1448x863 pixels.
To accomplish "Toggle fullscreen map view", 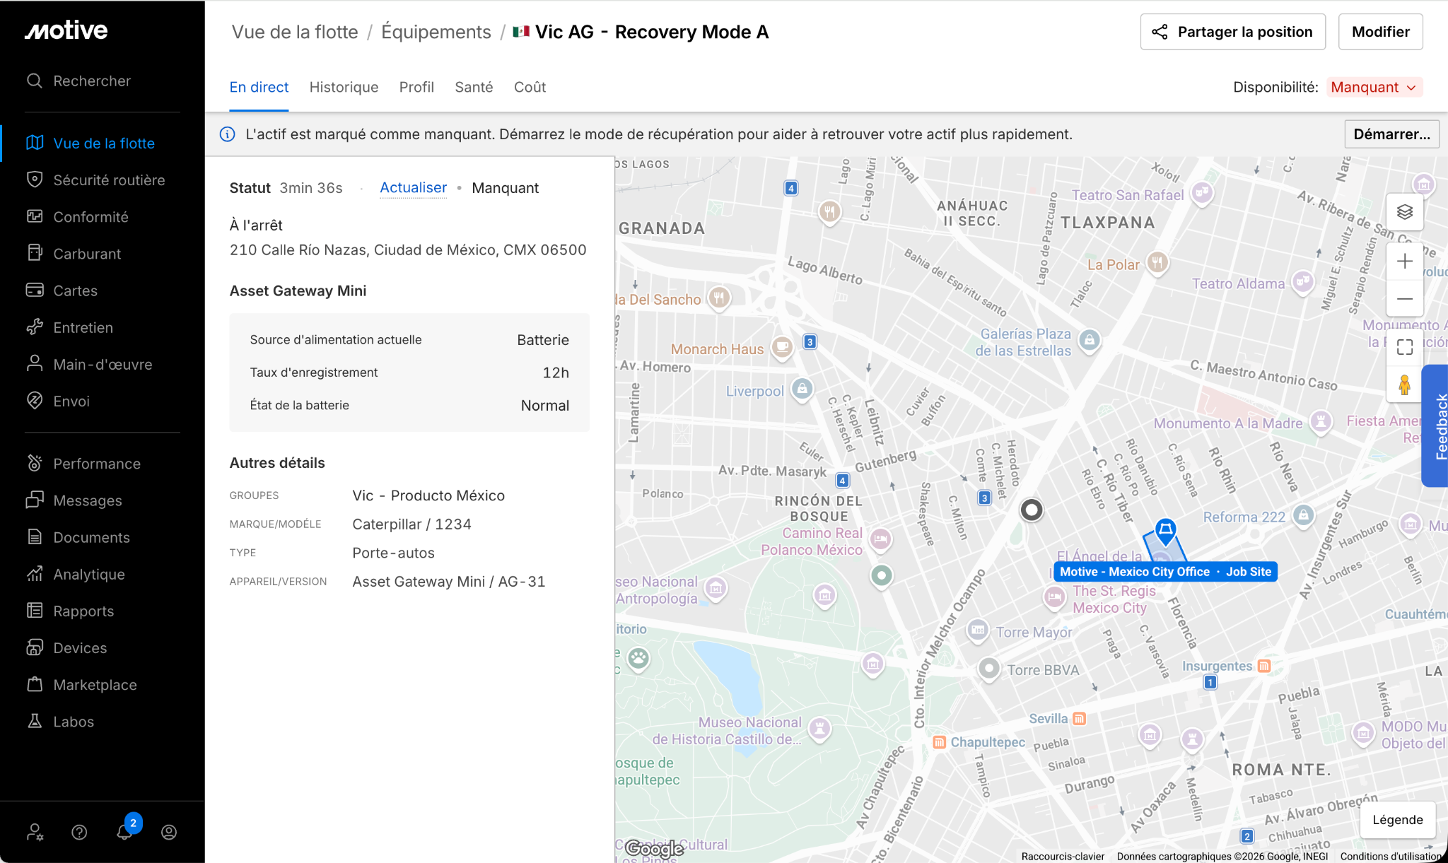I will (x=1404, y=347).
